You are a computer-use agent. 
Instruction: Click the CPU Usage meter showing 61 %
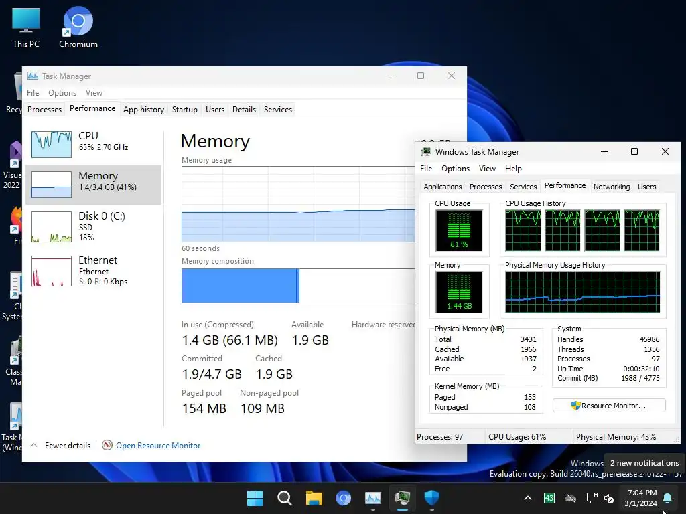(459, 230)
